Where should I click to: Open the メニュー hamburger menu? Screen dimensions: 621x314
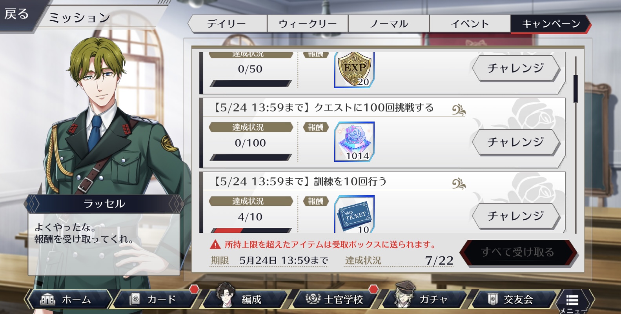573,301
